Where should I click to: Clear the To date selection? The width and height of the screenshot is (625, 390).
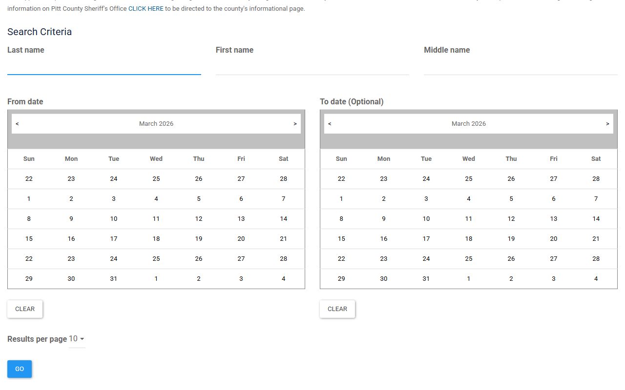pos(337,309)
